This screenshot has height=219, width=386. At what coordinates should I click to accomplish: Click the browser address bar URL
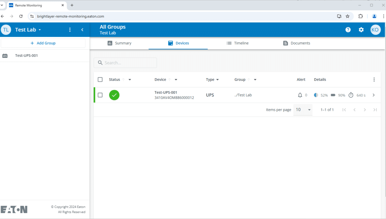(x=71, y=16)
